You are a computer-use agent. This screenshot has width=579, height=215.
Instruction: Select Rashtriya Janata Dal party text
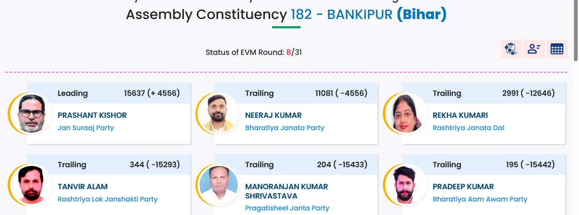pos(468,128)
